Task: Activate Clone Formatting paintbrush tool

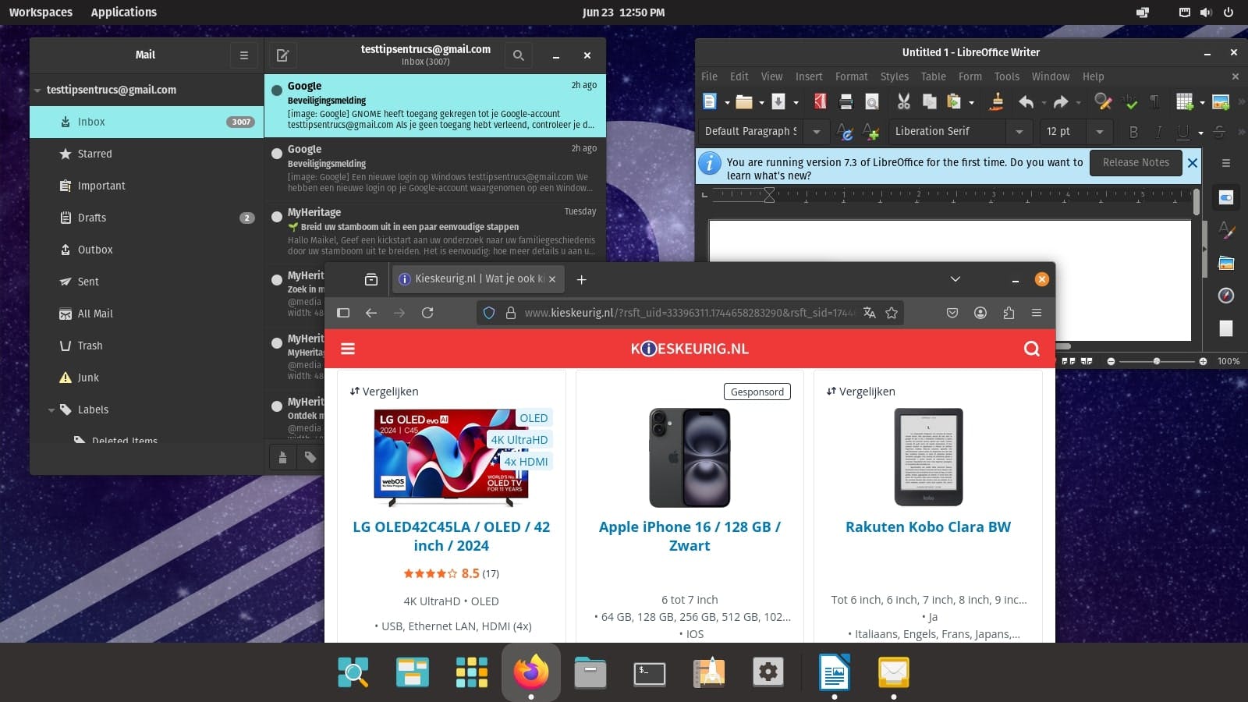Action: pos(997,101)
